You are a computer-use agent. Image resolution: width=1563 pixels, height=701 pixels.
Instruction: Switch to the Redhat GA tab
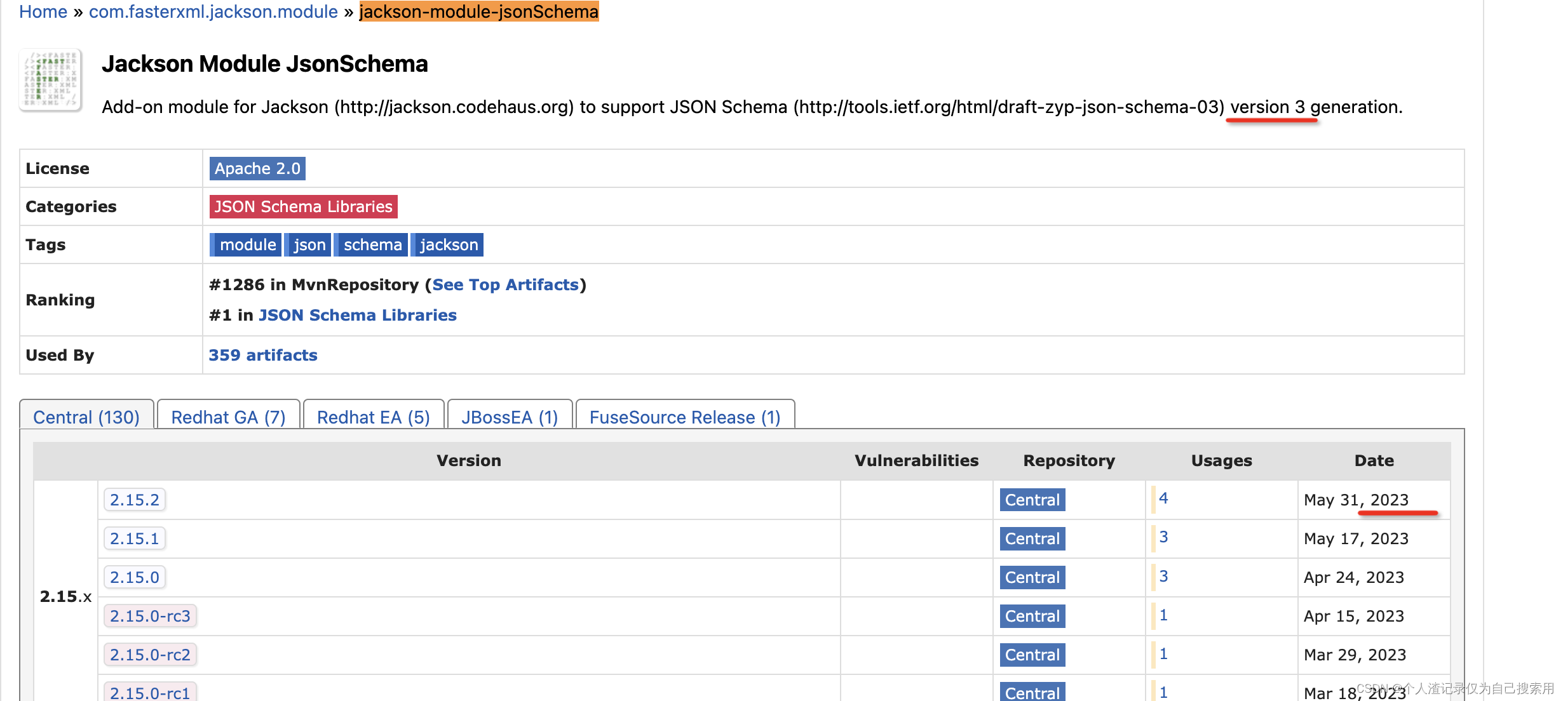(x=228, y=417)
